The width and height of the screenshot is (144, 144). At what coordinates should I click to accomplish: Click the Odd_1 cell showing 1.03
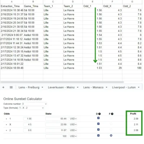(x=93, y=68)
